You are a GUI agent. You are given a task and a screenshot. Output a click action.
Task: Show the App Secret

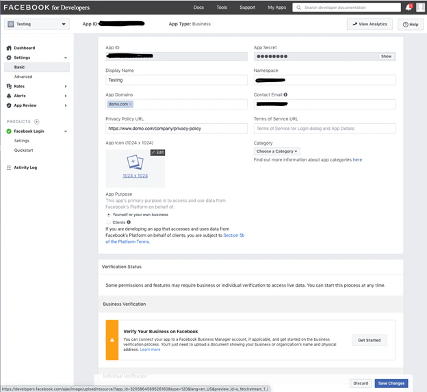[x=386, y=56]
